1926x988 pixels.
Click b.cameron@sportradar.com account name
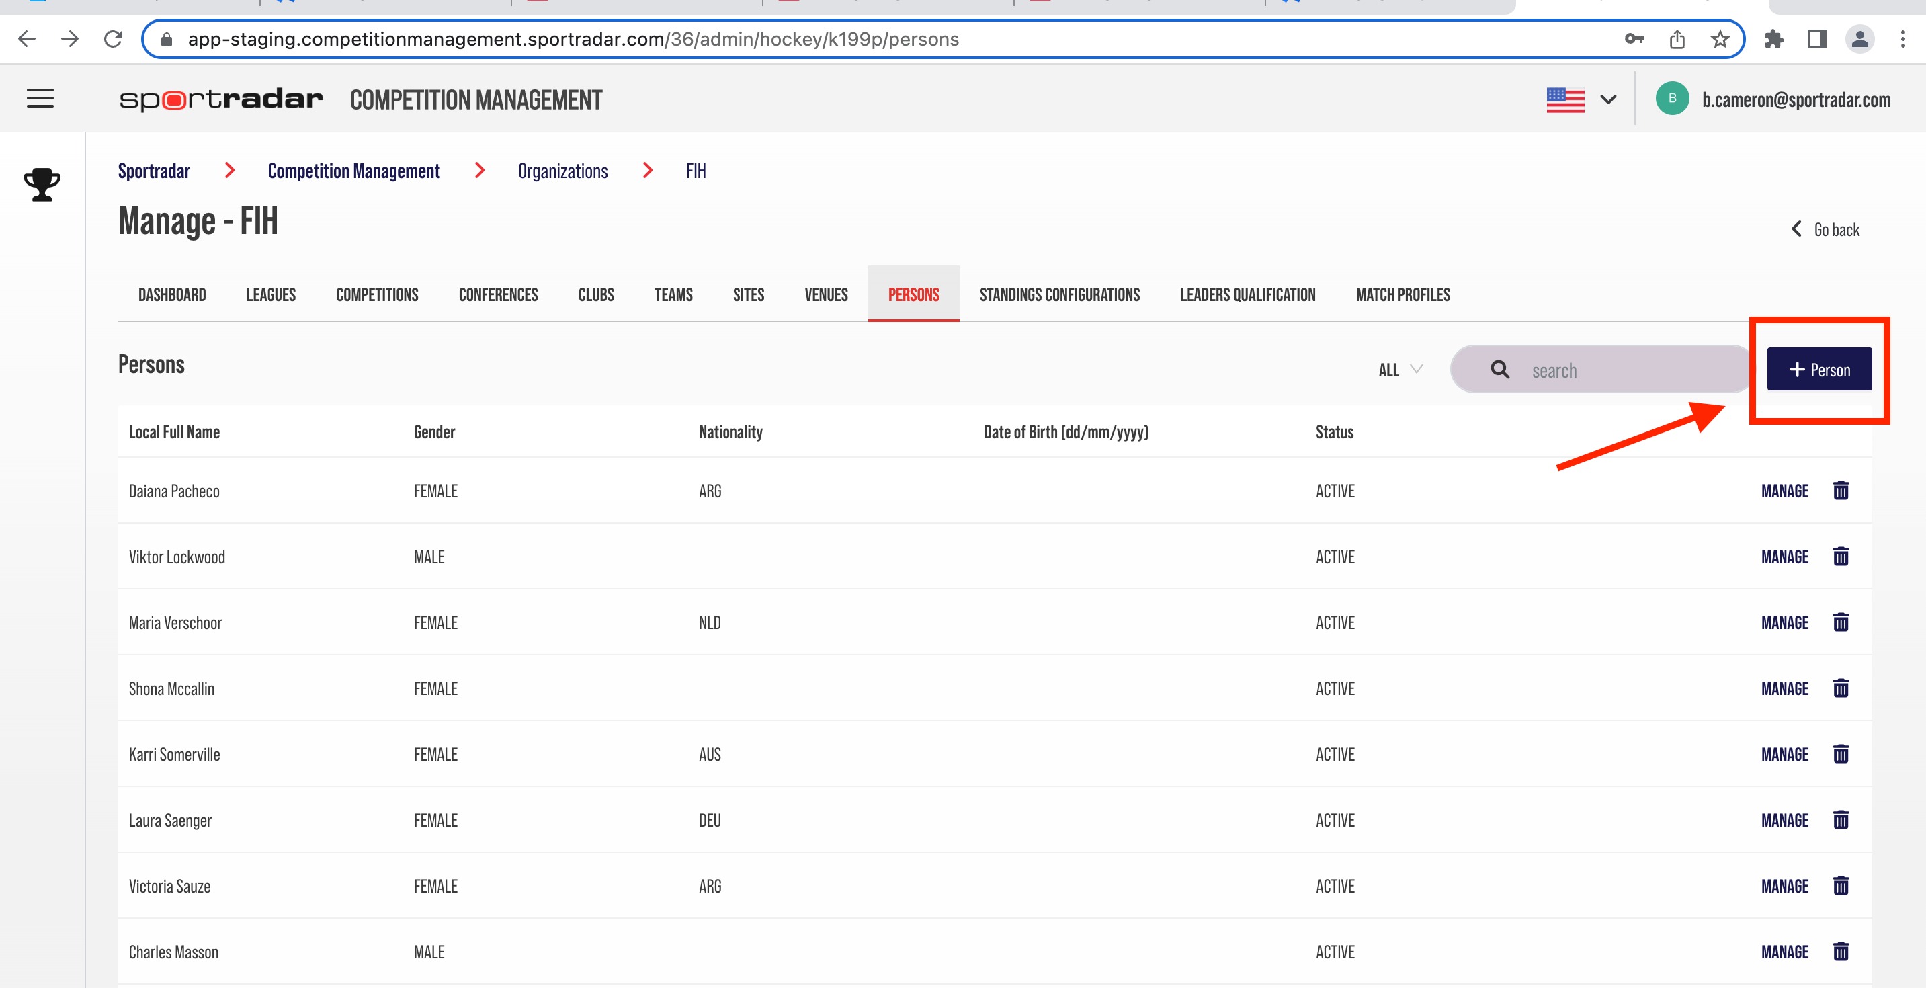point(1796,99)
